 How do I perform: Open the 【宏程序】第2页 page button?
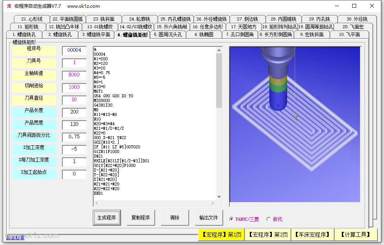pos(268,235)
